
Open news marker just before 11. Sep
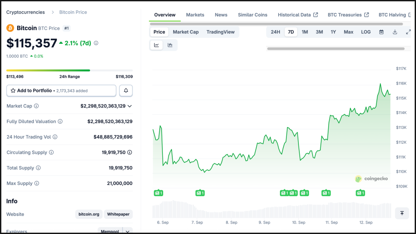coord(326,193)
